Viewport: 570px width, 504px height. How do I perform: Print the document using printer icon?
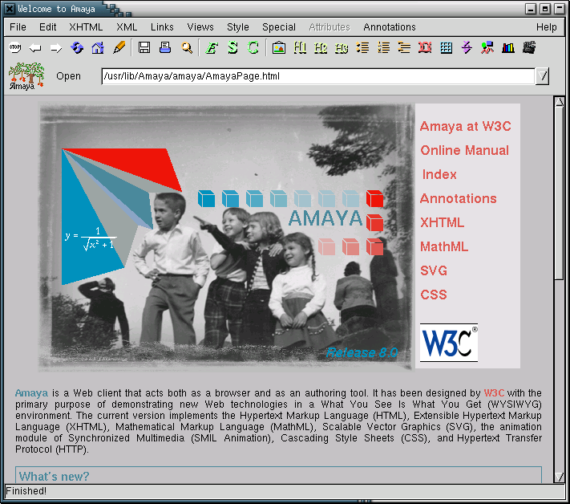click(x=165, y=48)
